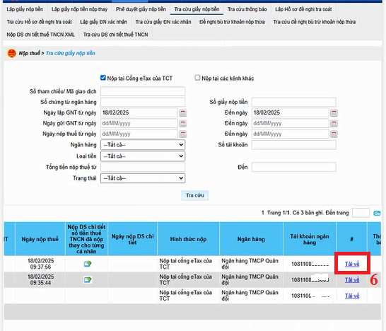Open calendar beside Đến ngày 18/02/2025 field

(334, 112)
